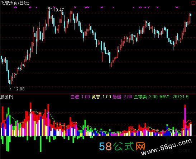
Task: Click the 19.47 high price label
Action: tap(58, 10)
